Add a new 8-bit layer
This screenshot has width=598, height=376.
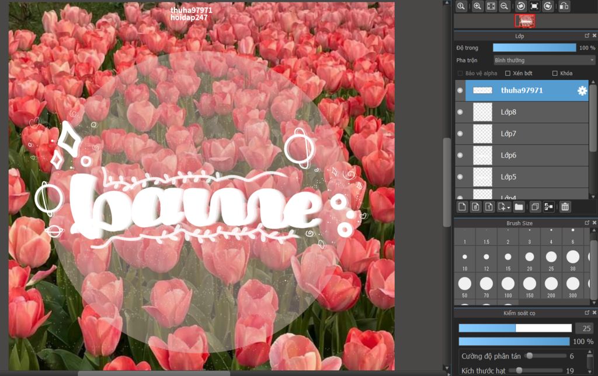tap(475, 206)
